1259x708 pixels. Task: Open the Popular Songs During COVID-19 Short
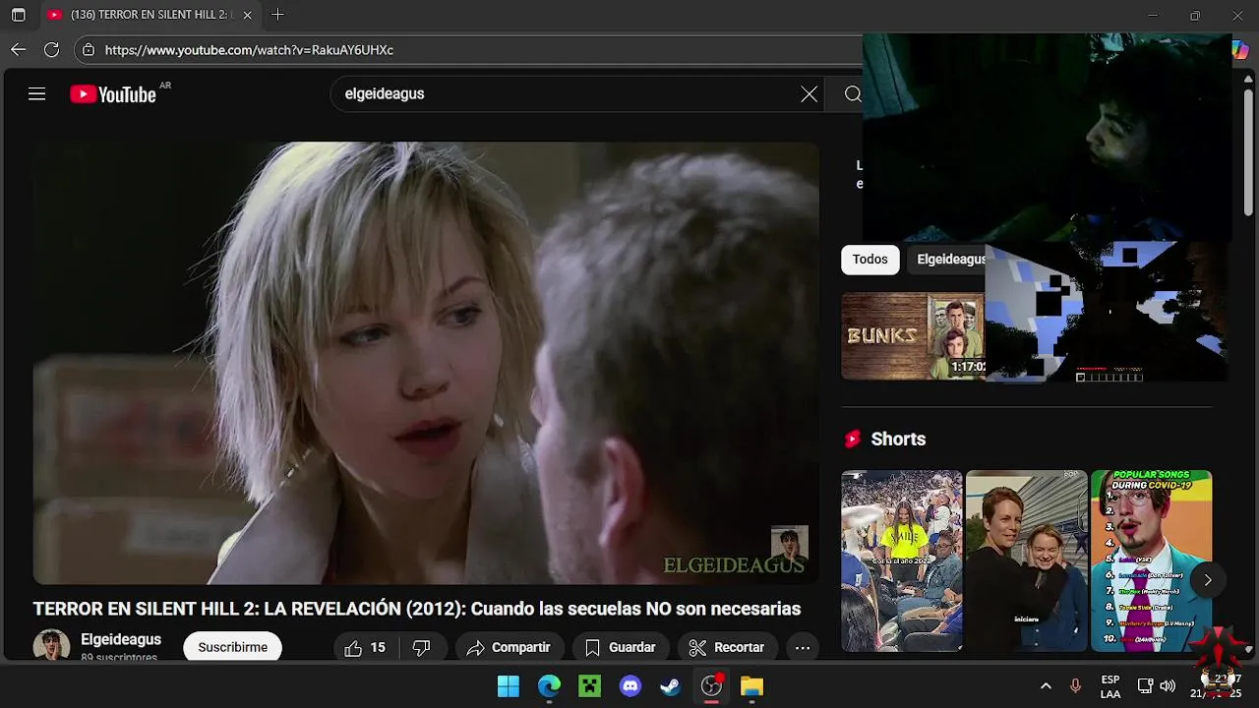pyautogui.click(x=1151, y=560)
